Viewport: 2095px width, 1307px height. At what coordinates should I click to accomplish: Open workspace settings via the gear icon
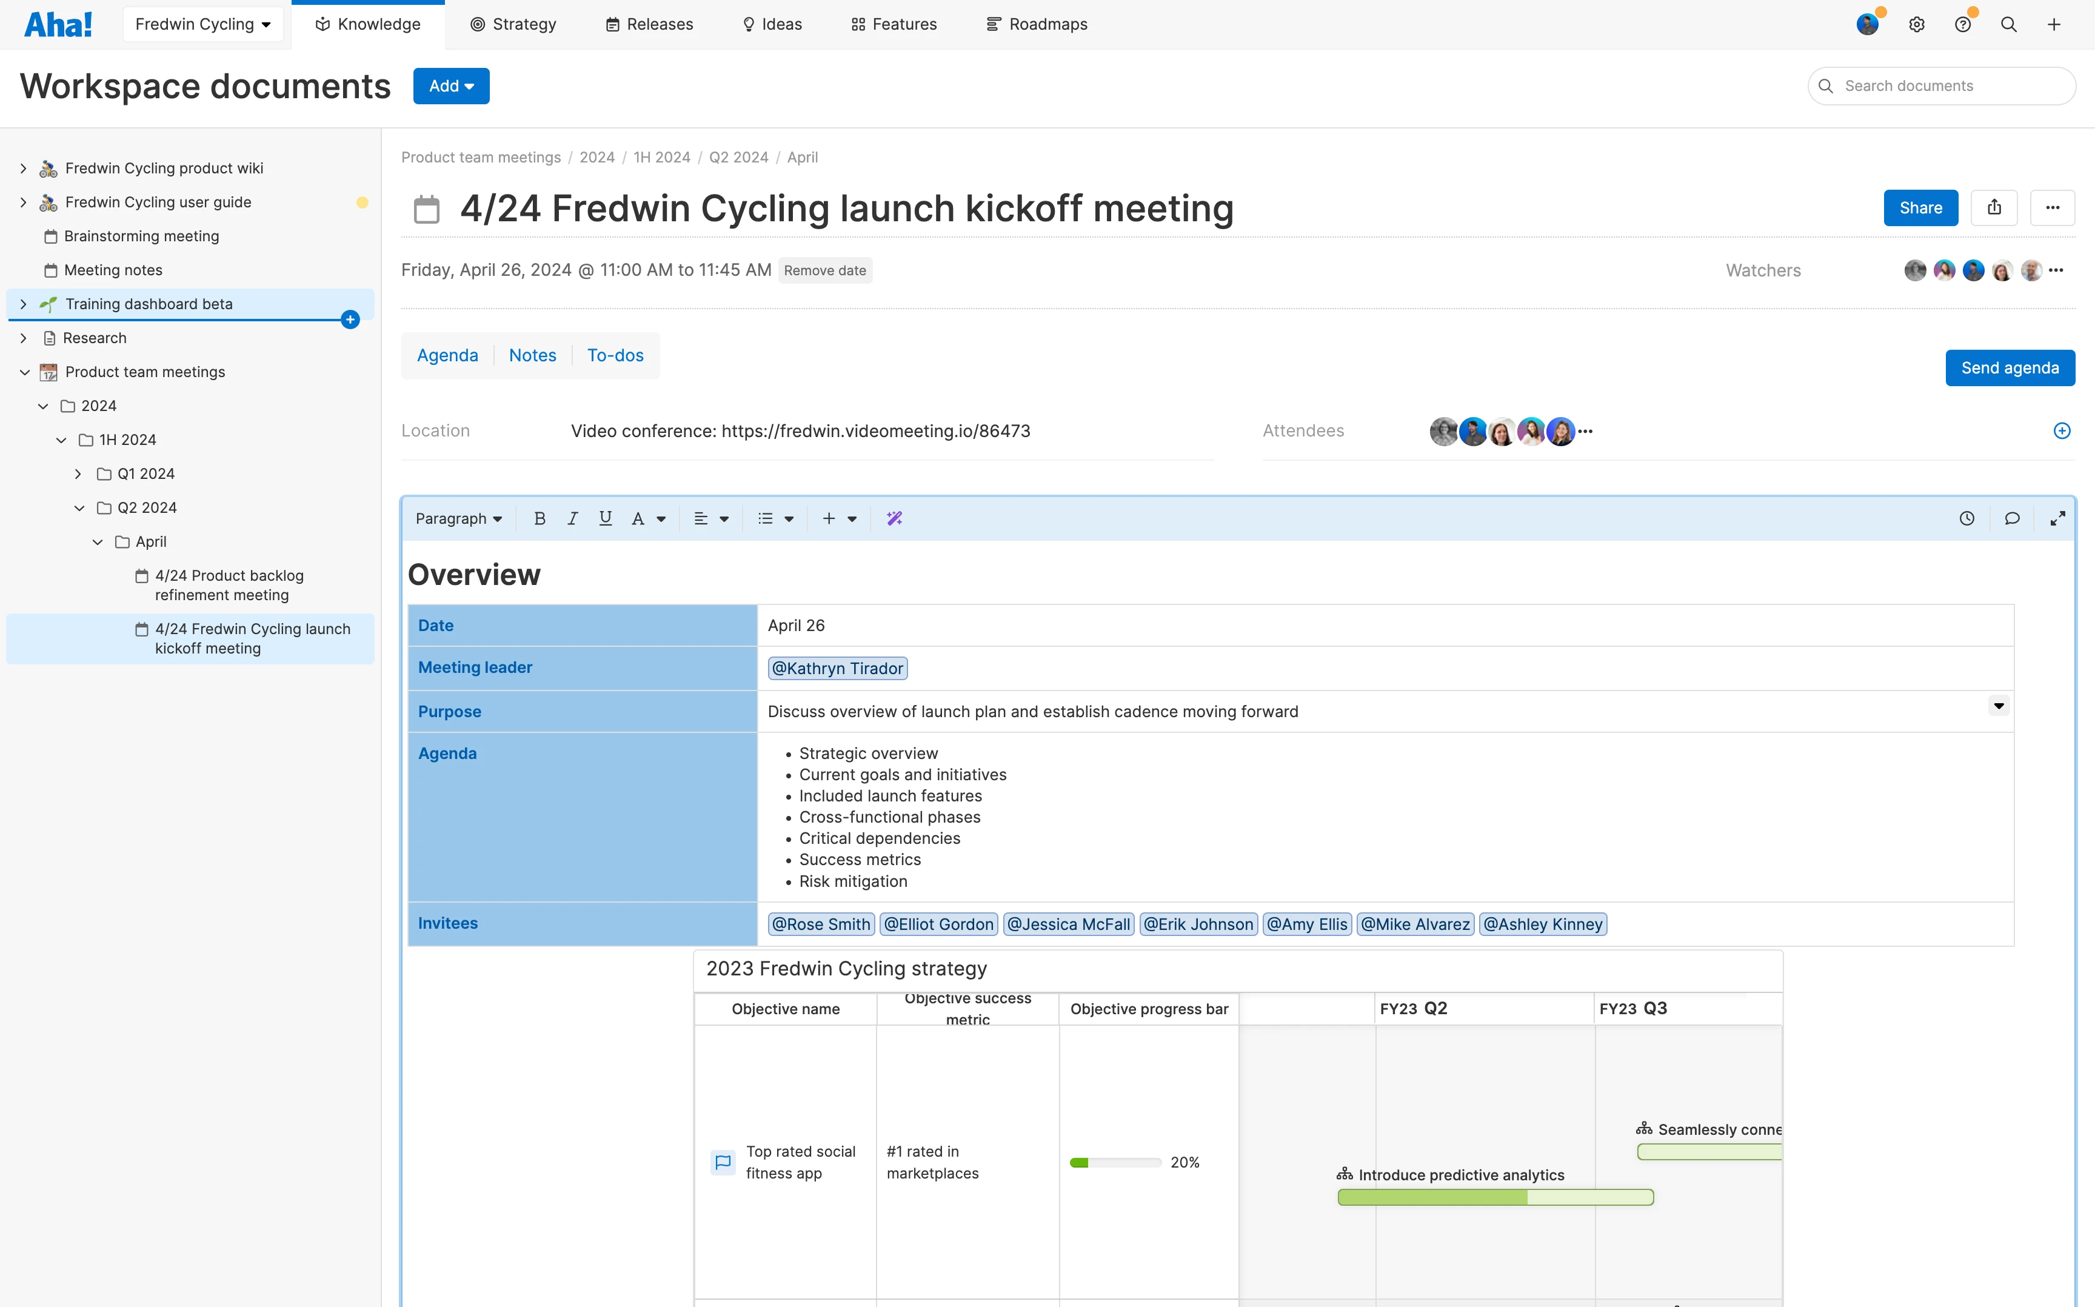(1917, 24)
